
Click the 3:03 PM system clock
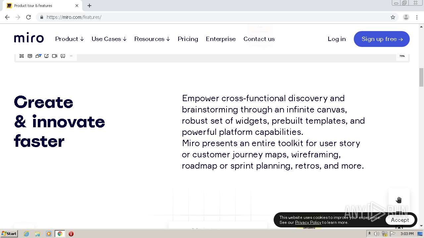coord(407,234)
